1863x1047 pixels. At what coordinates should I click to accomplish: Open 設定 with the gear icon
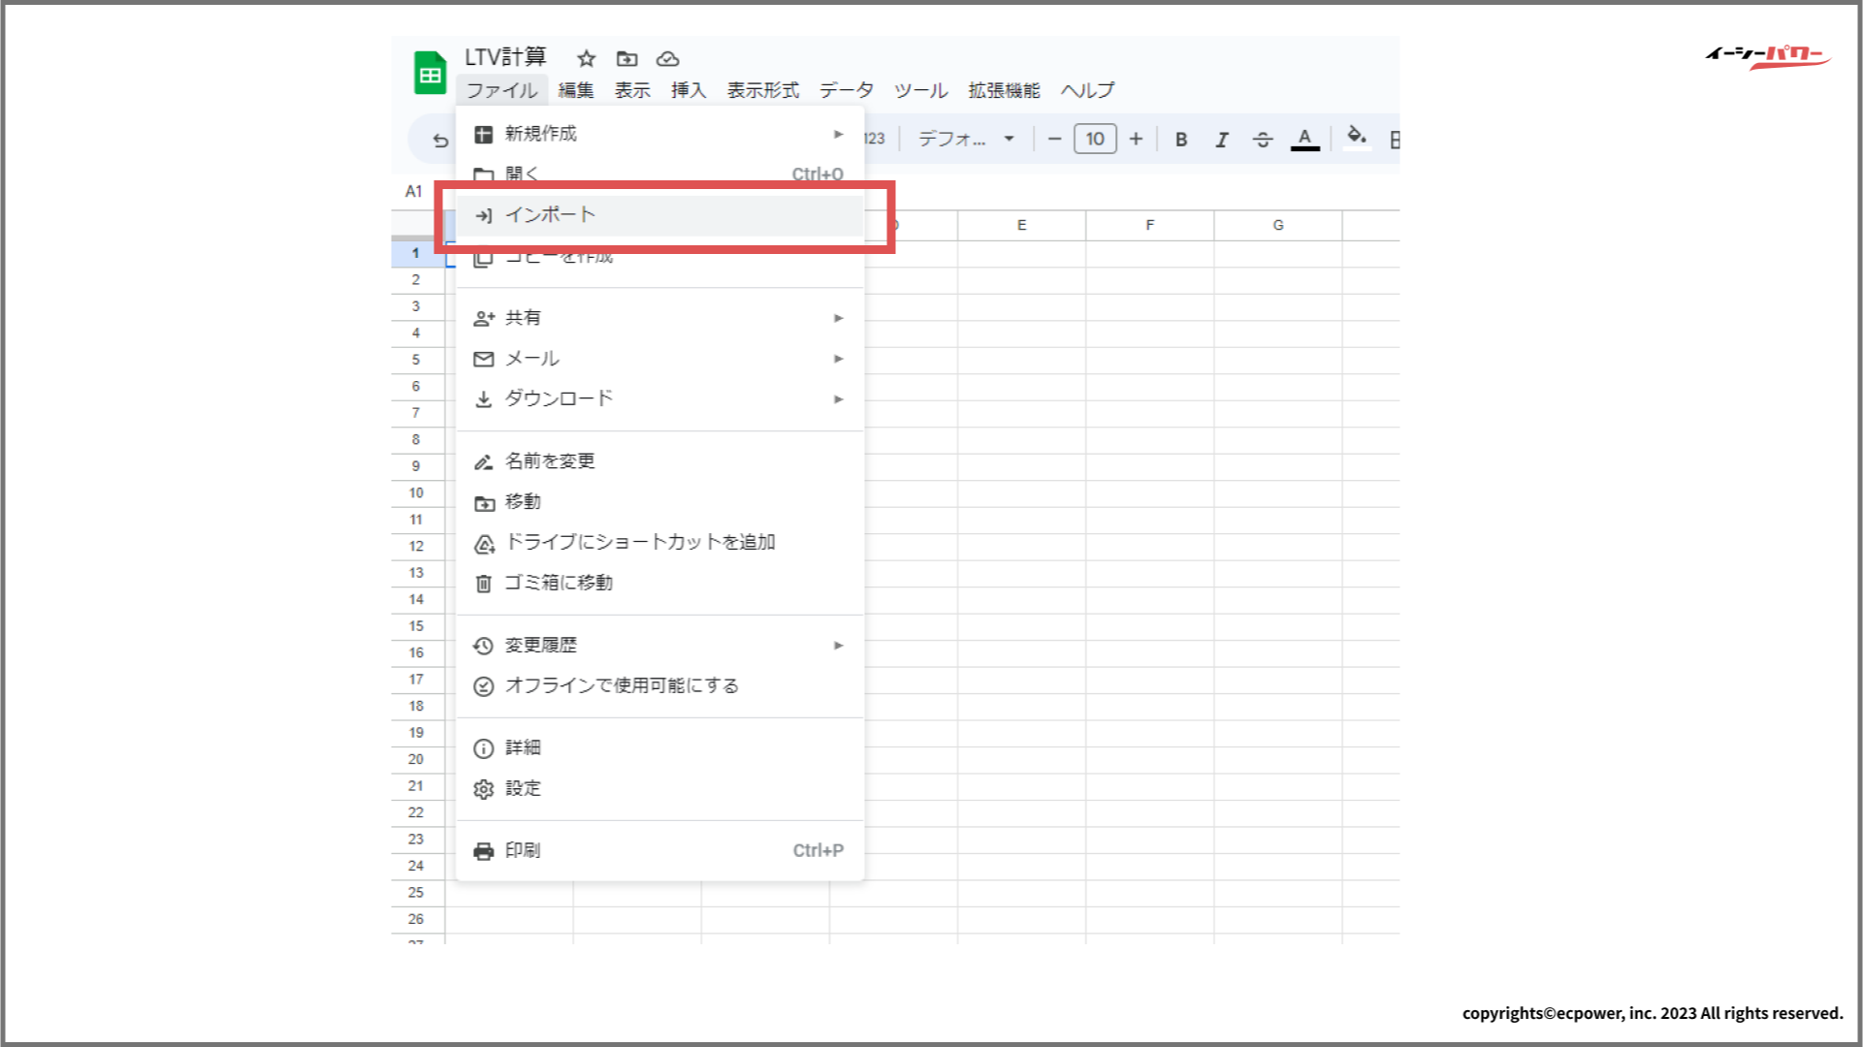(x=523, y=788)
